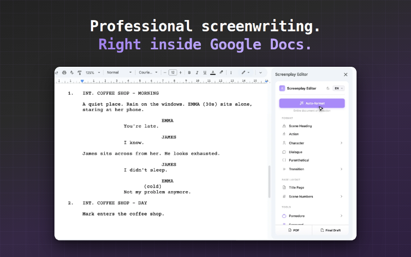Click the dialogue 'I didn't sleep.'
The image size is (411, 257).
click(145, 170)
